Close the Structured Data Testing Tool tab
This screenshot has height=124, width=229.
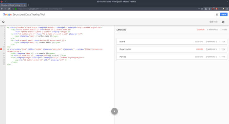tap(25, 5)
